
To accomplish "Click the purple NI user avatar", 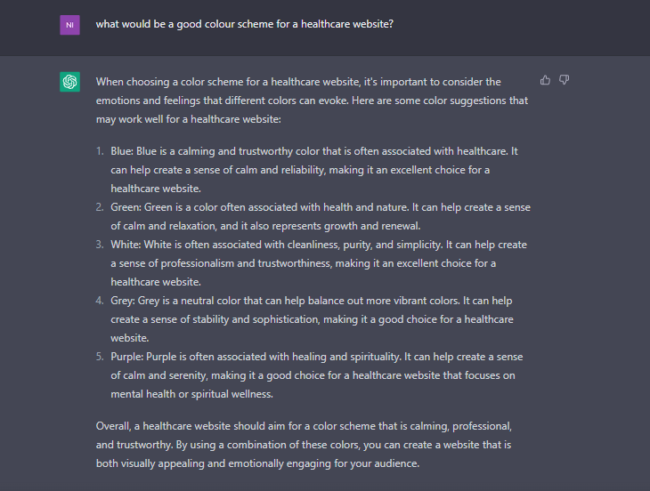I will (69, 25).
